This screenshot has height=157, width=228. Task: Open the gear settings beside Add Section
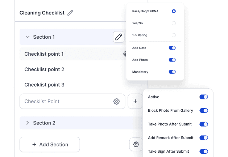[136, 144]
